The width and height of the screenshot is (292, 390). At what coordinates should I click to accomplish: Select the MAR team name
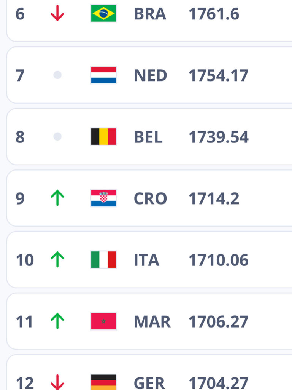tap(152, 321)
